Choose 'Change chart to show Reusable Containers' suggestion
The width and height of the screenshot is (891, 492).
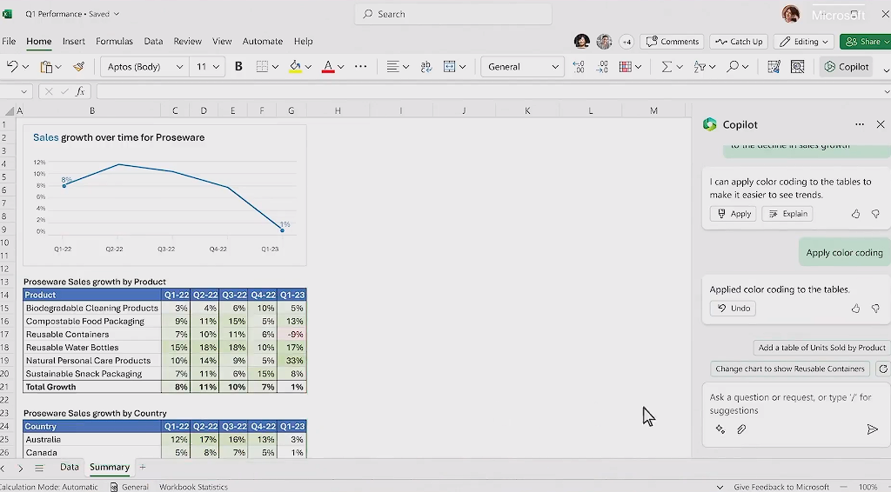coord(790,369)
